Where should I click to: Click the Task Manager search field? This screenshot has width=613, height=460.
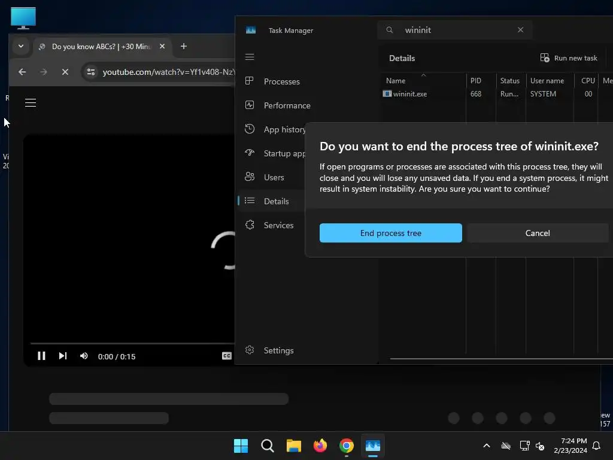point(455,30)
